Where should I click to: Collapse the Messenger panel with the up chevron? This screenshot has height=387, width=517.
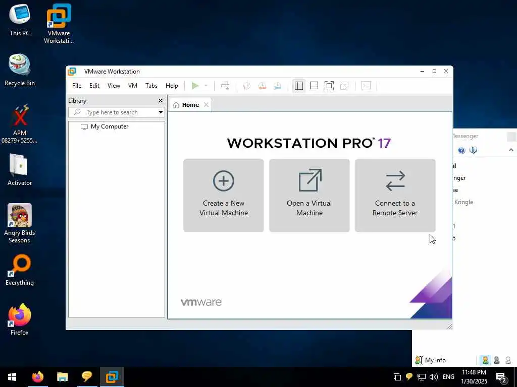[x=511, y=150]
